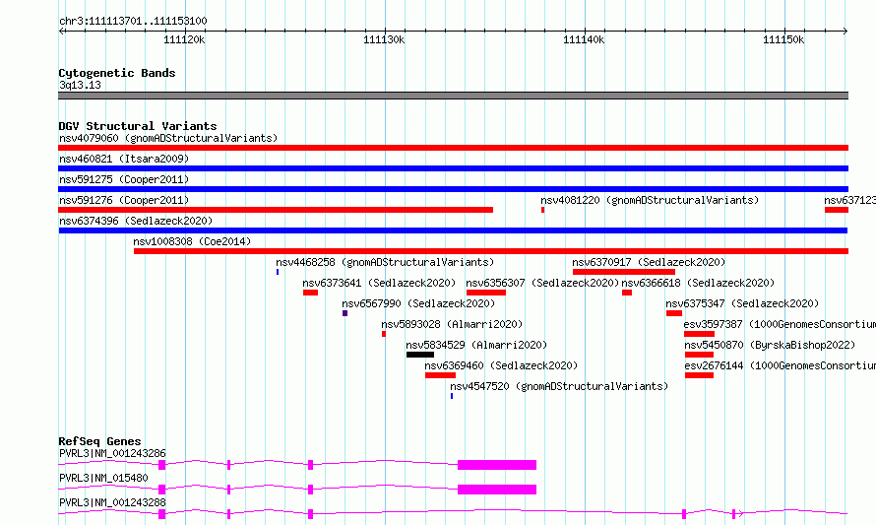The width and height of the screenshot is (876, 525).
Task: Open the nsv6369460 Sedlazeck2020 label
Action: pos(501,365)
